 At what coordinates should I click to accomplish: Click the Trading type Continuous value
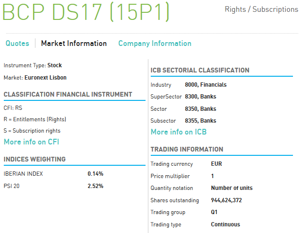(x=225, y=224)
